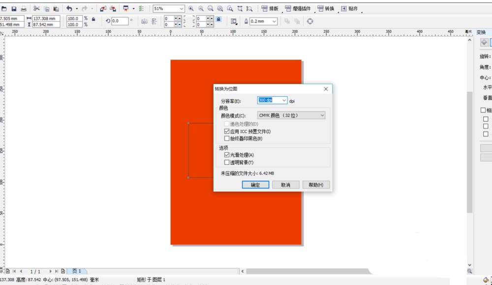Open the 分辨率 300 dpi dropdown

(x=284, y=100)
